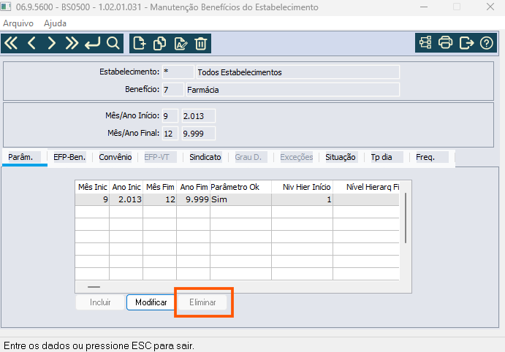Click the Nível Hierarq Fi column header
Image resolution: width=505 pixels, height=352 pixels.
pos(366,187)
